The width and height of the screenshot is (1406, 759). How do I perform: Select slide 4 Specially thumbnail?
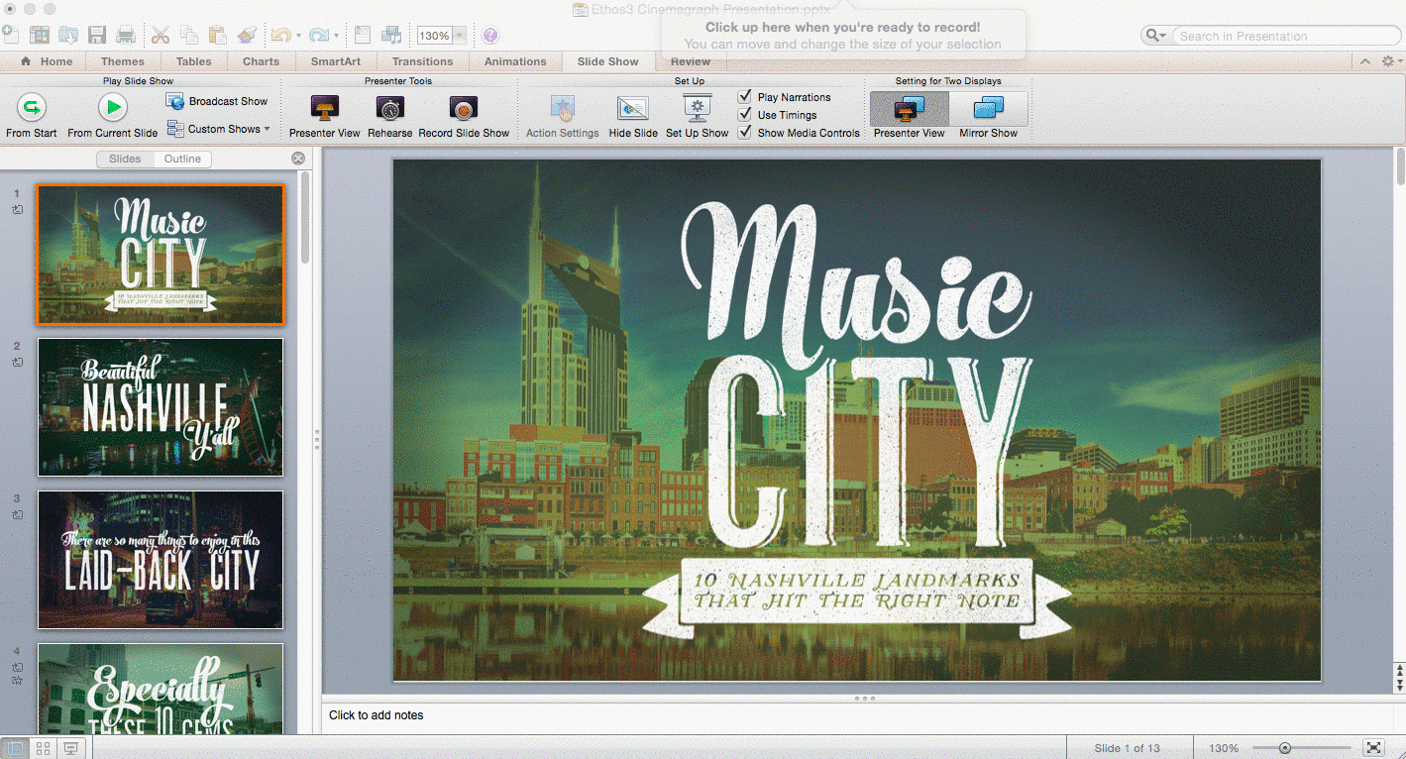[x=161, y=689]
